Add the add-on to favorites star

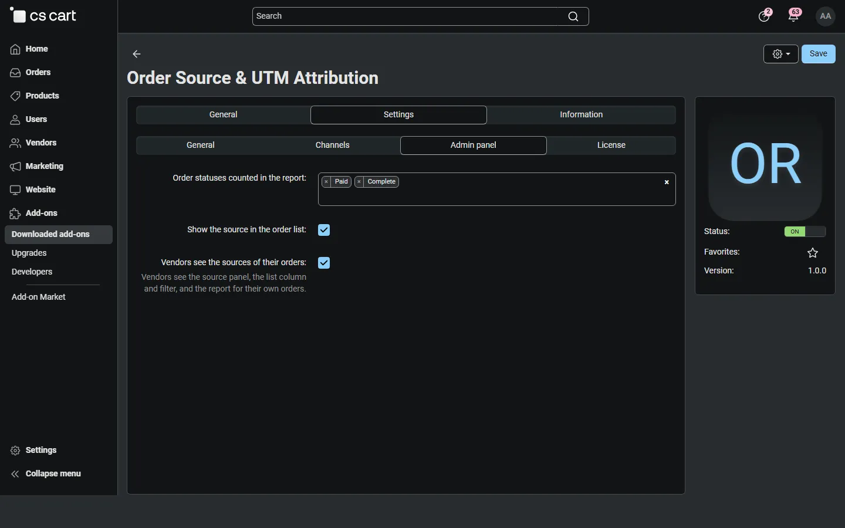(813, 253)
